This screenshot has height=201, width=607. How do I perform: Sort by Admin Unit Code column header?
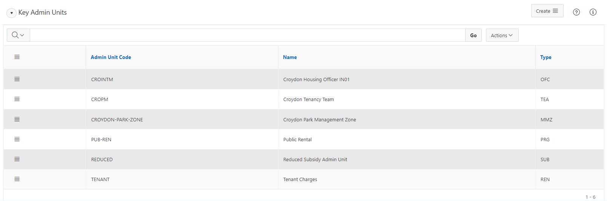point(111,57)
